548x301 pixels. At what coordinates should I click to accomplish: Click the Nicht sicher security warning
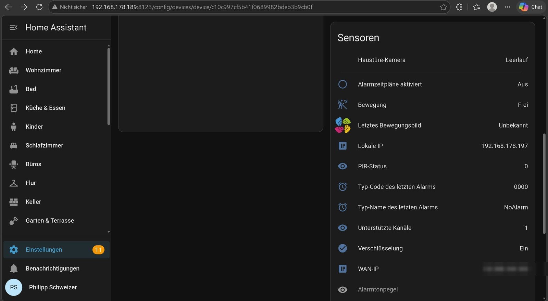(70, 7)
